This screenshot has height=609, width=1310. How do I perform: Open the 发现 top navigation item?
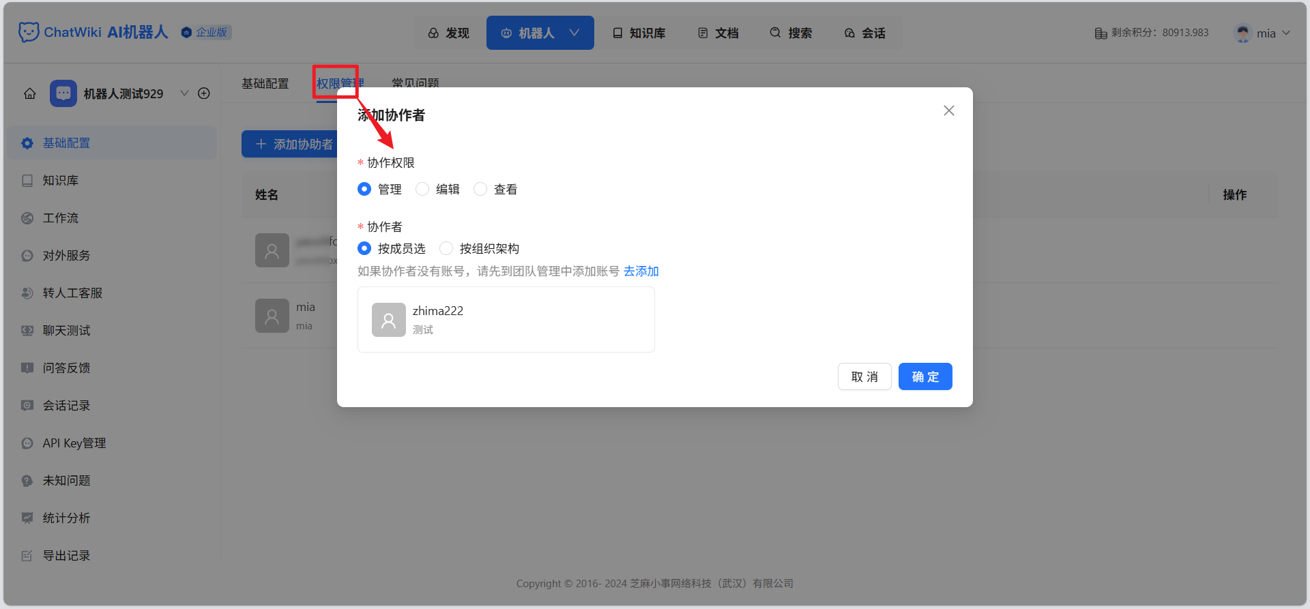[449, 33]
